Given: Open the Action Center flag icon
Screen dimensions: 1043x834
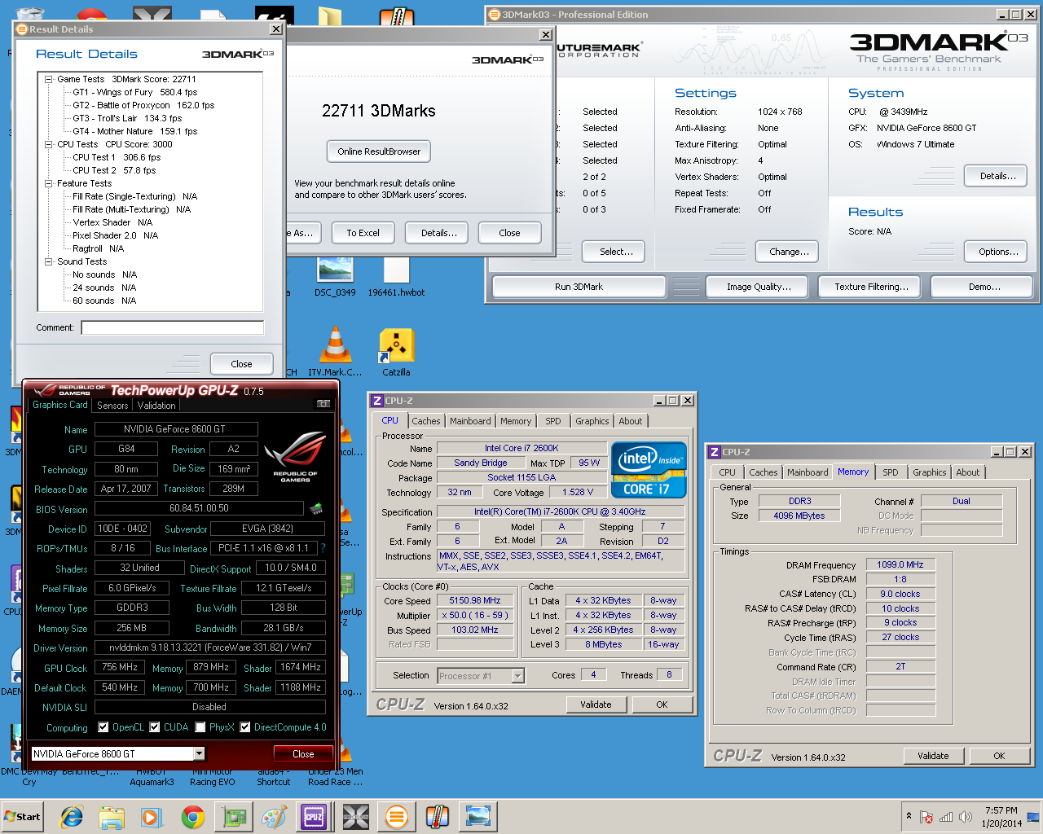Looking at the screenshot, I should point(926,817).
